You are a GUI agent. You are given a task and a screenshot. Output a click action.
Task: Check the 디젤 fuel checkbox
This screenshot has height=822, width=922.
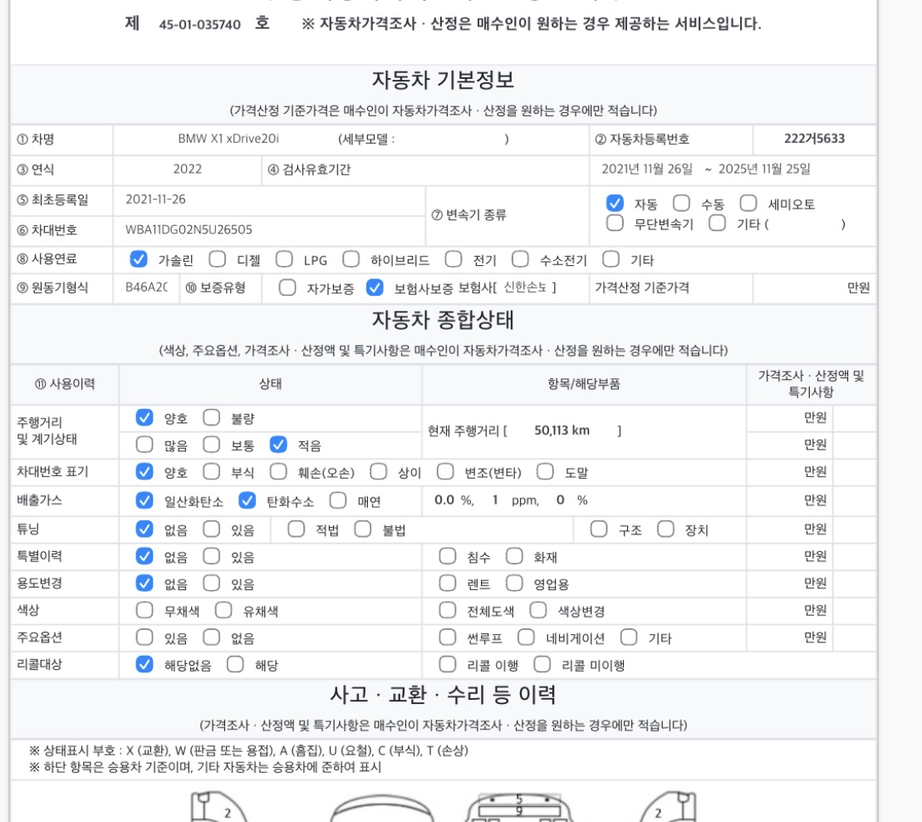[218, 259]
